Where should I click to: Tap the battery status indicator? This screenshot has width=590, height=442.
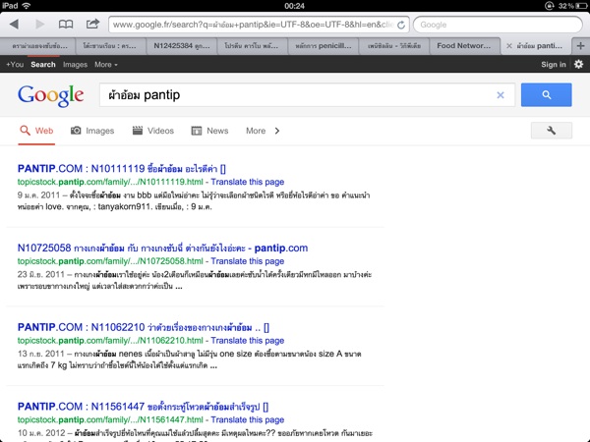[581, 6]
